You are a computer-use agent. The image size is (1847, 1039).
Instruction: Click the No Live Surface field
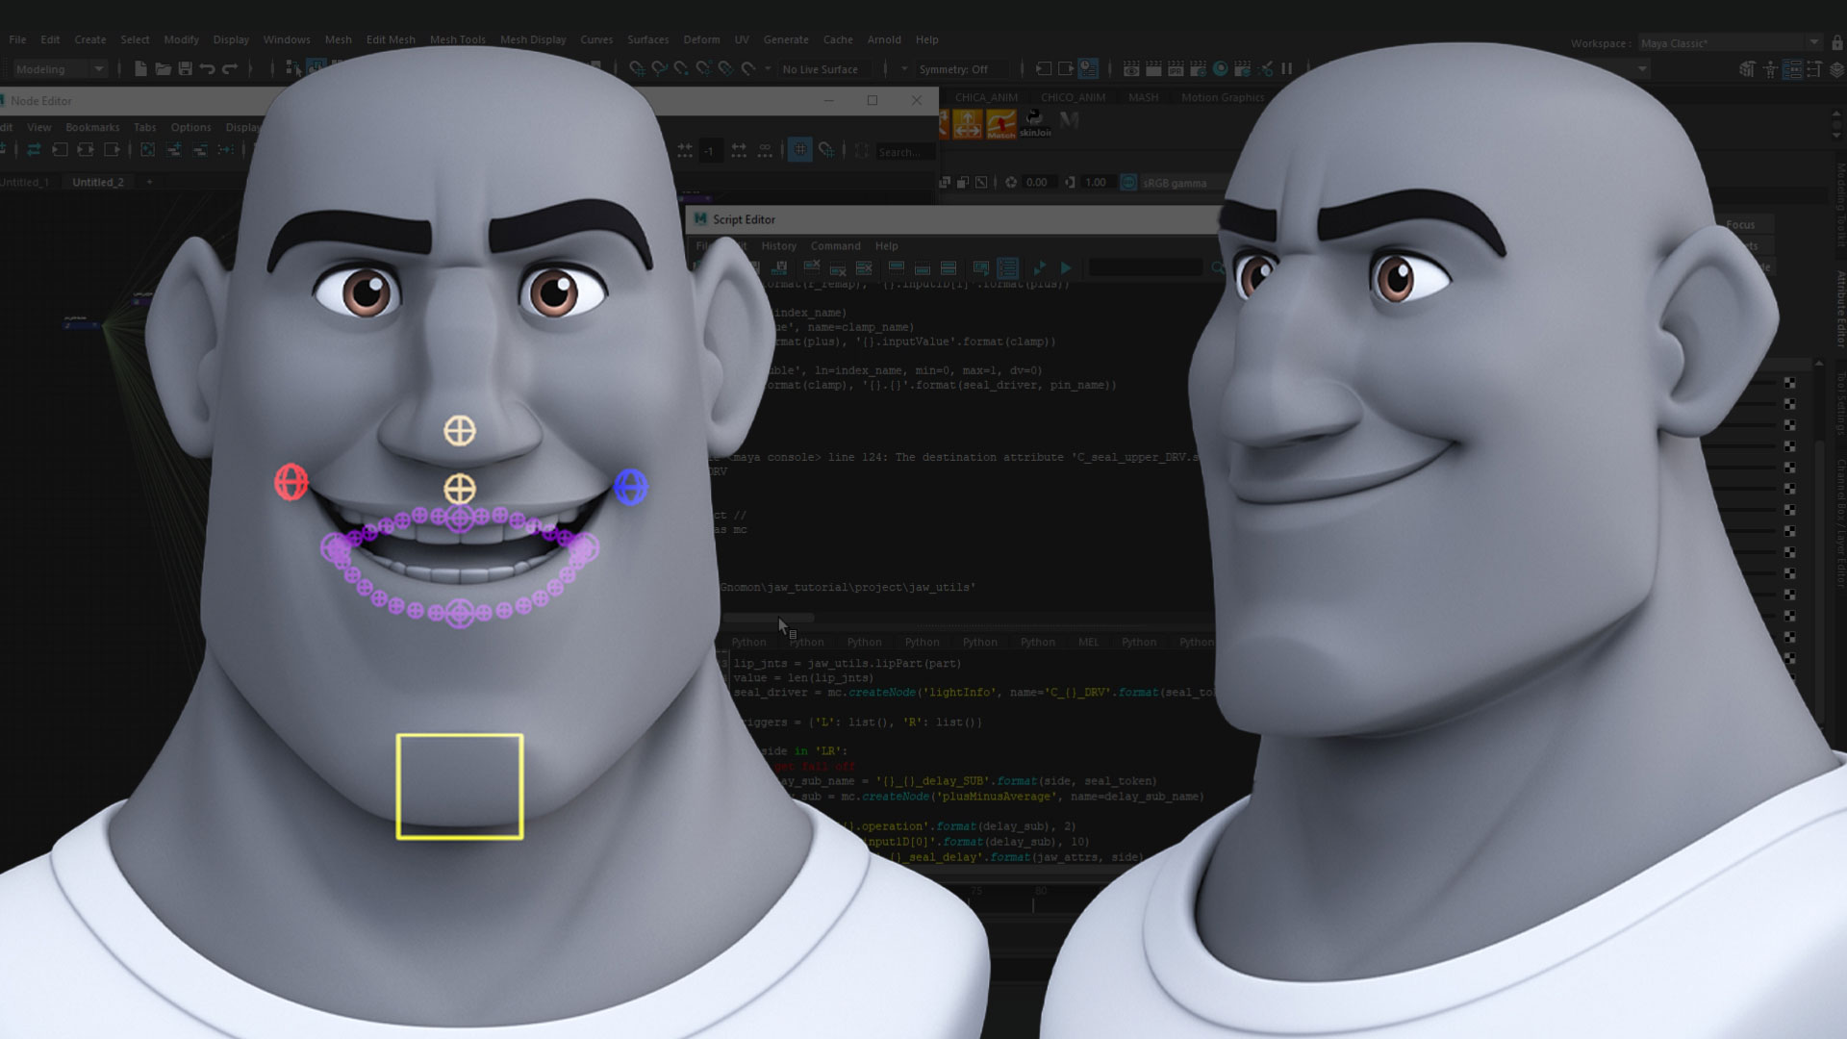820,69
